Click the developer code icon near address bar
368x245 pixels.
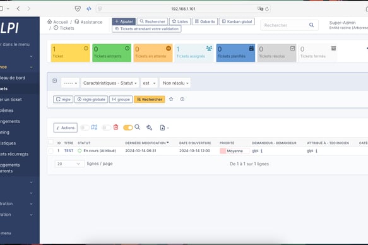(x=89, y=9)
